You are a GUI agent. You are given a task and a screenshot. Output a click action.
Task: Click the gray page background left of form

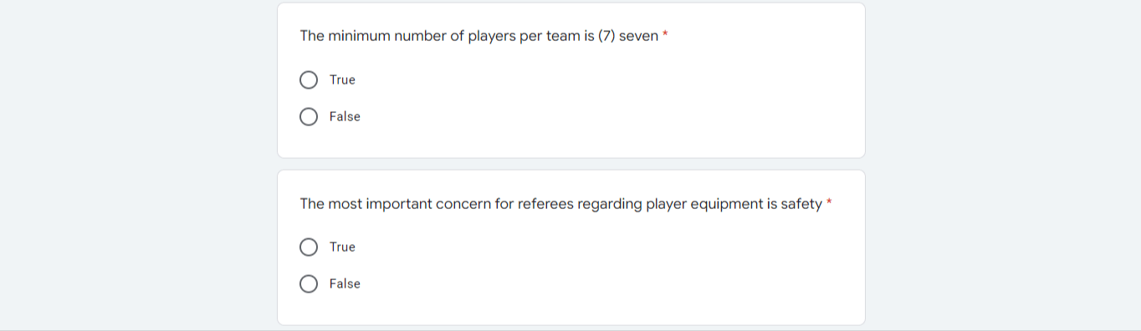point(138,165)
